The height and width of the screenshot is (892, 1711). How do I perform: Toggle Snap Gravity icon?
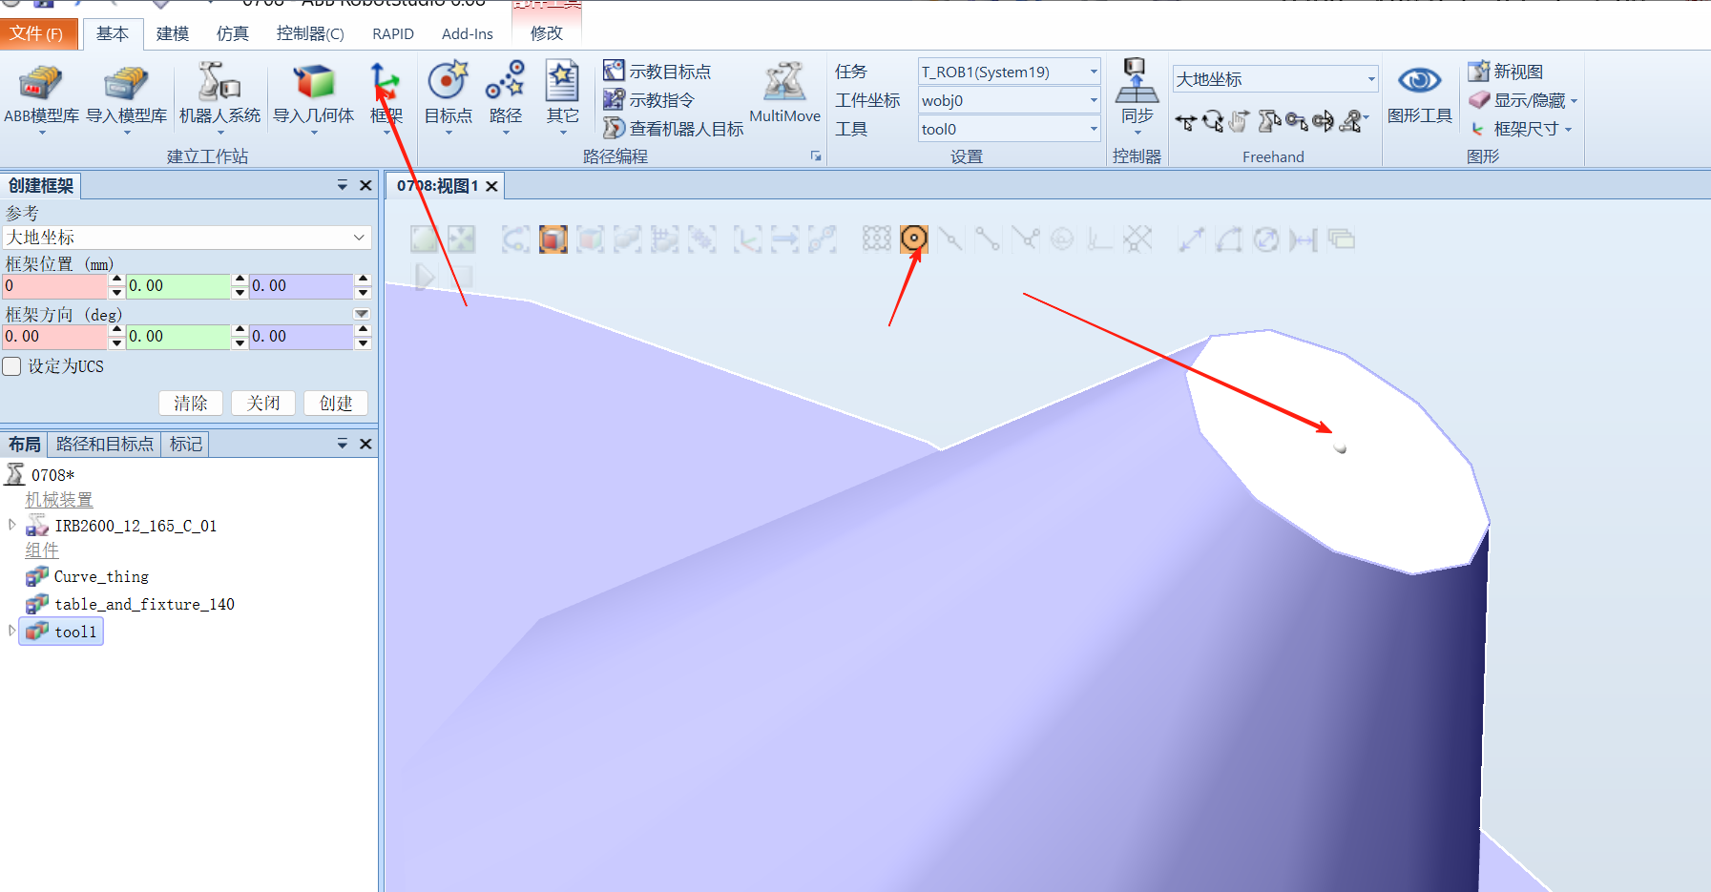pyautogui.click(x=1062, y=239)
